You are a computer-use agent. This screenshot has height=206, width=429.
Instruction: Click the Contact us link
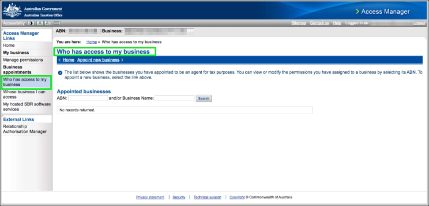click(x=319, y=23)
